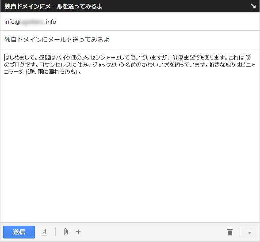Open formatting options with the underlined A icon

pyautogui.click(x=44, y=232)
